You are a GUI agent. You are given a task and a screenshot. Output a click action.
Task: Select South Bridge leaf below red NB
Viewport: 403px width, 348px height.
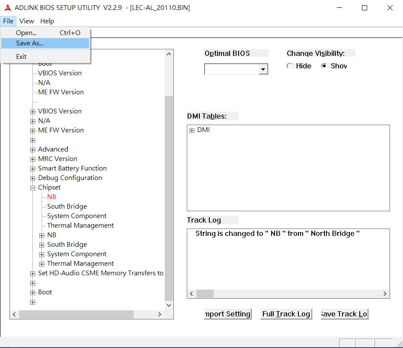67,206
